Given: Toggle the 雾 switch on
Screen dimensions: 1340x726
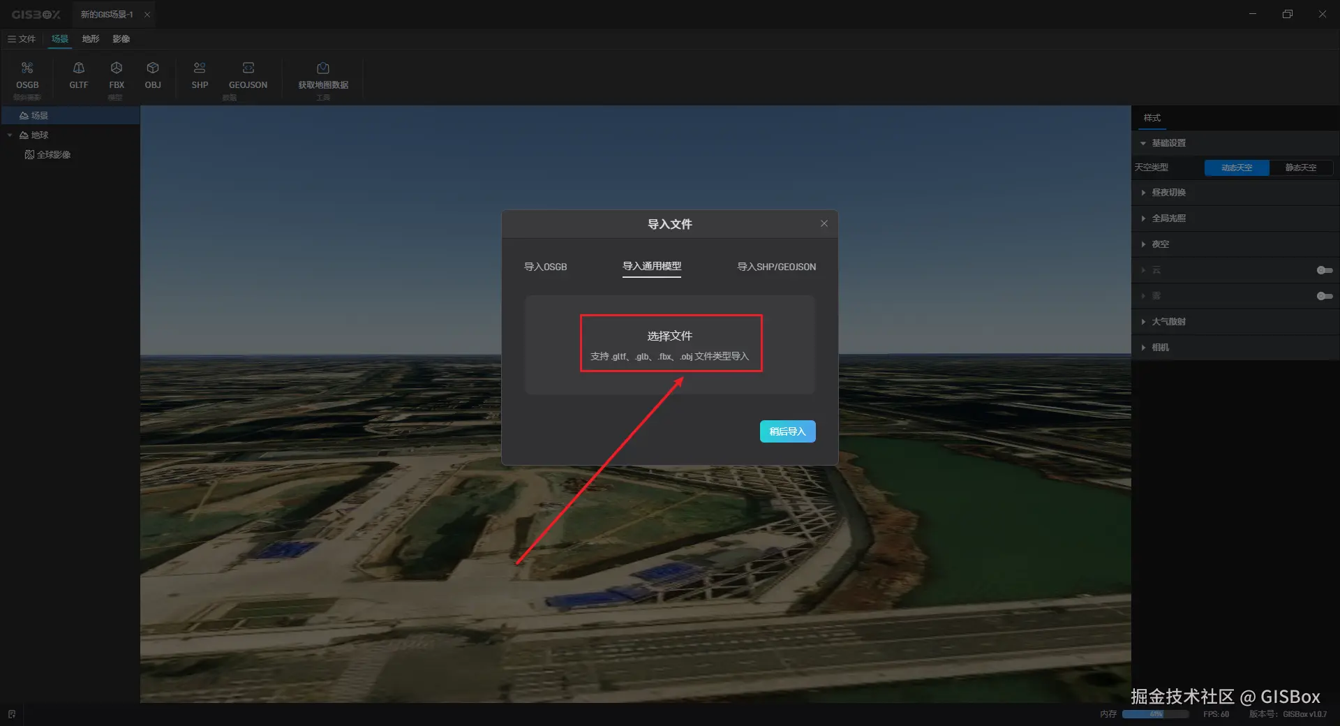Looking at the screenshot, I should 1325,296.
